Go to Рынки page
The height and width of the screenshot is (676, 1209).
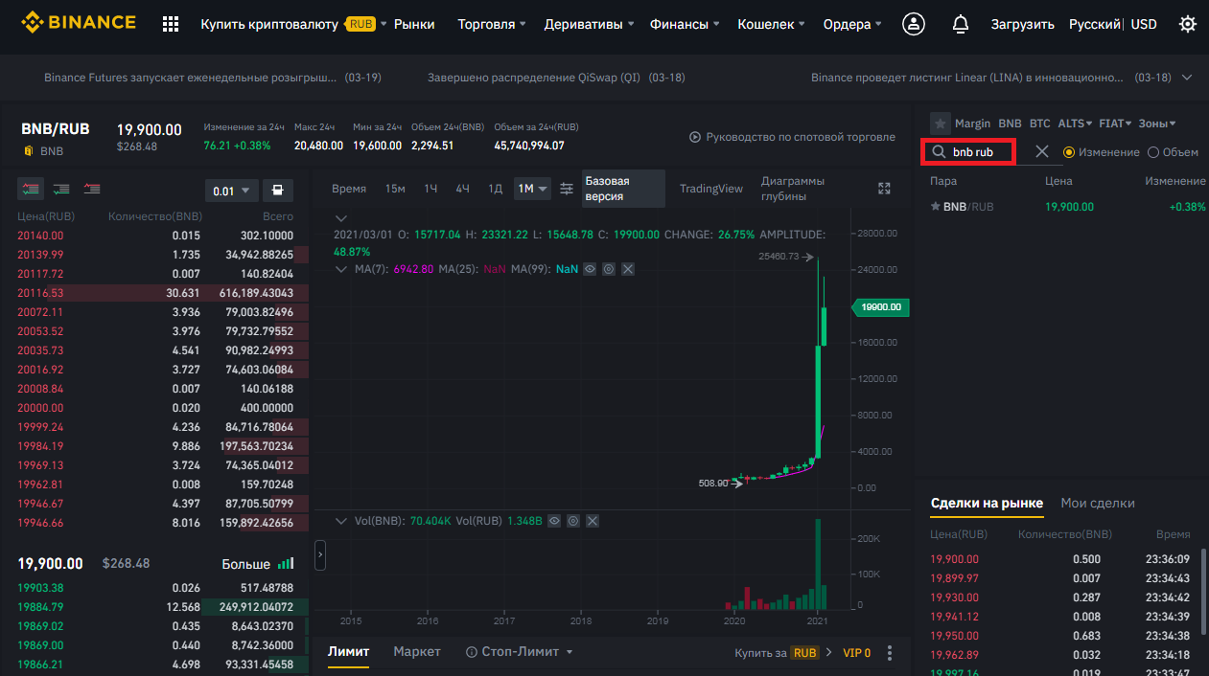point(414,24)
